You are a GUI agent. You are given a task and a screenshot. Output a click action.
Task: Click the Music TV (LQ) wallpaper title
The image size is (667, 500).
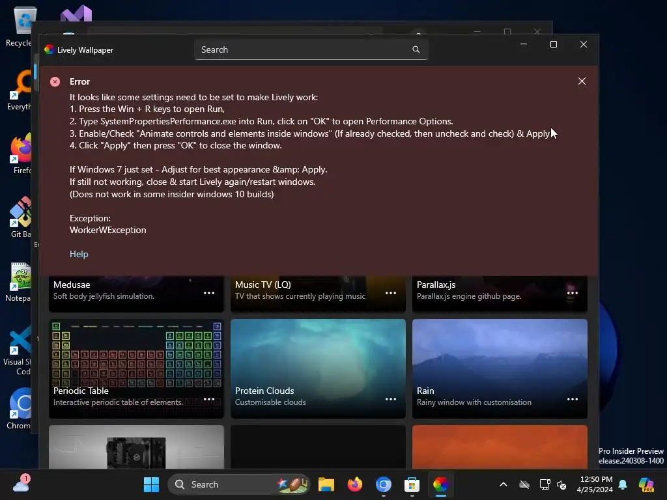click(x=263, y=285)
